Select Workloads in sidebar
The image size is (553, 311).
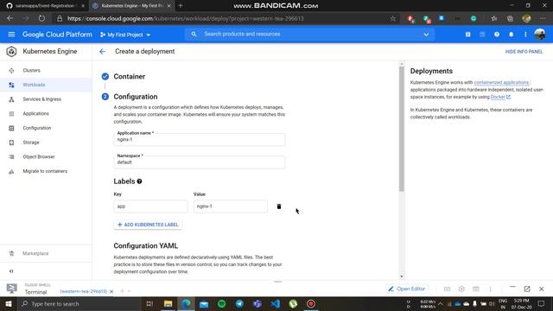click(x=46, y=85)
